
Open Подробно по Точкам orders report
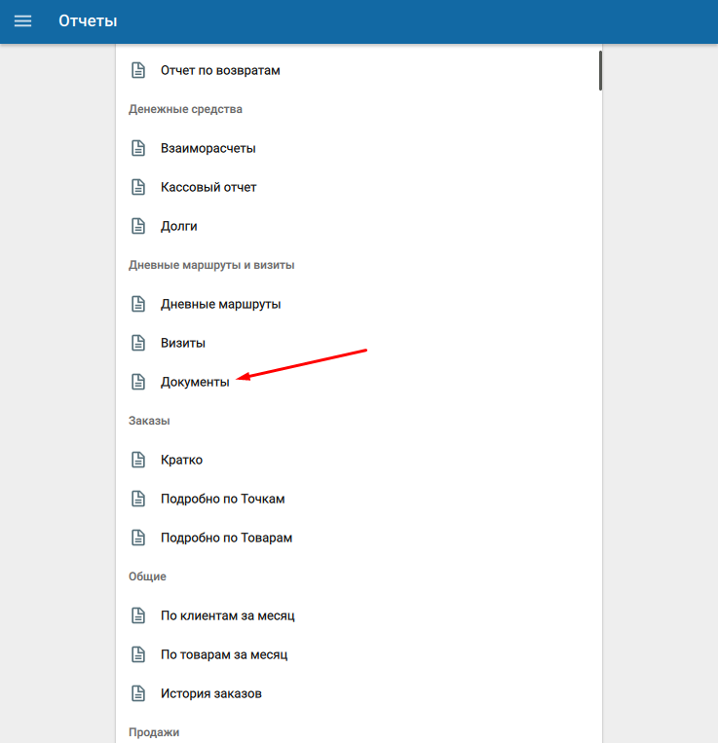click(222, 499)
